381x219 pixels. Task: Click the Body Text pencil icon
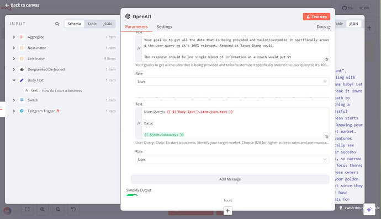coord(22,80)
